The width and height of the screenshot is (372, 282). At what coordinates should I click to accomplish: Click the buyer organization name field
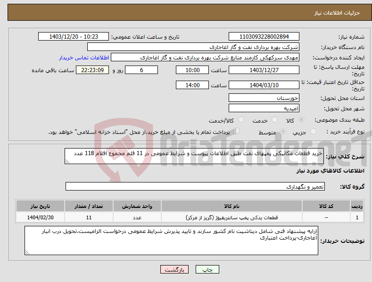click(x=193, y=47)
